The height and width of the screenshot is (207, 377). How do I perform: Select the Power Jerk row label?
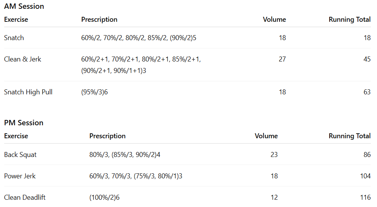tap(20, 176)
